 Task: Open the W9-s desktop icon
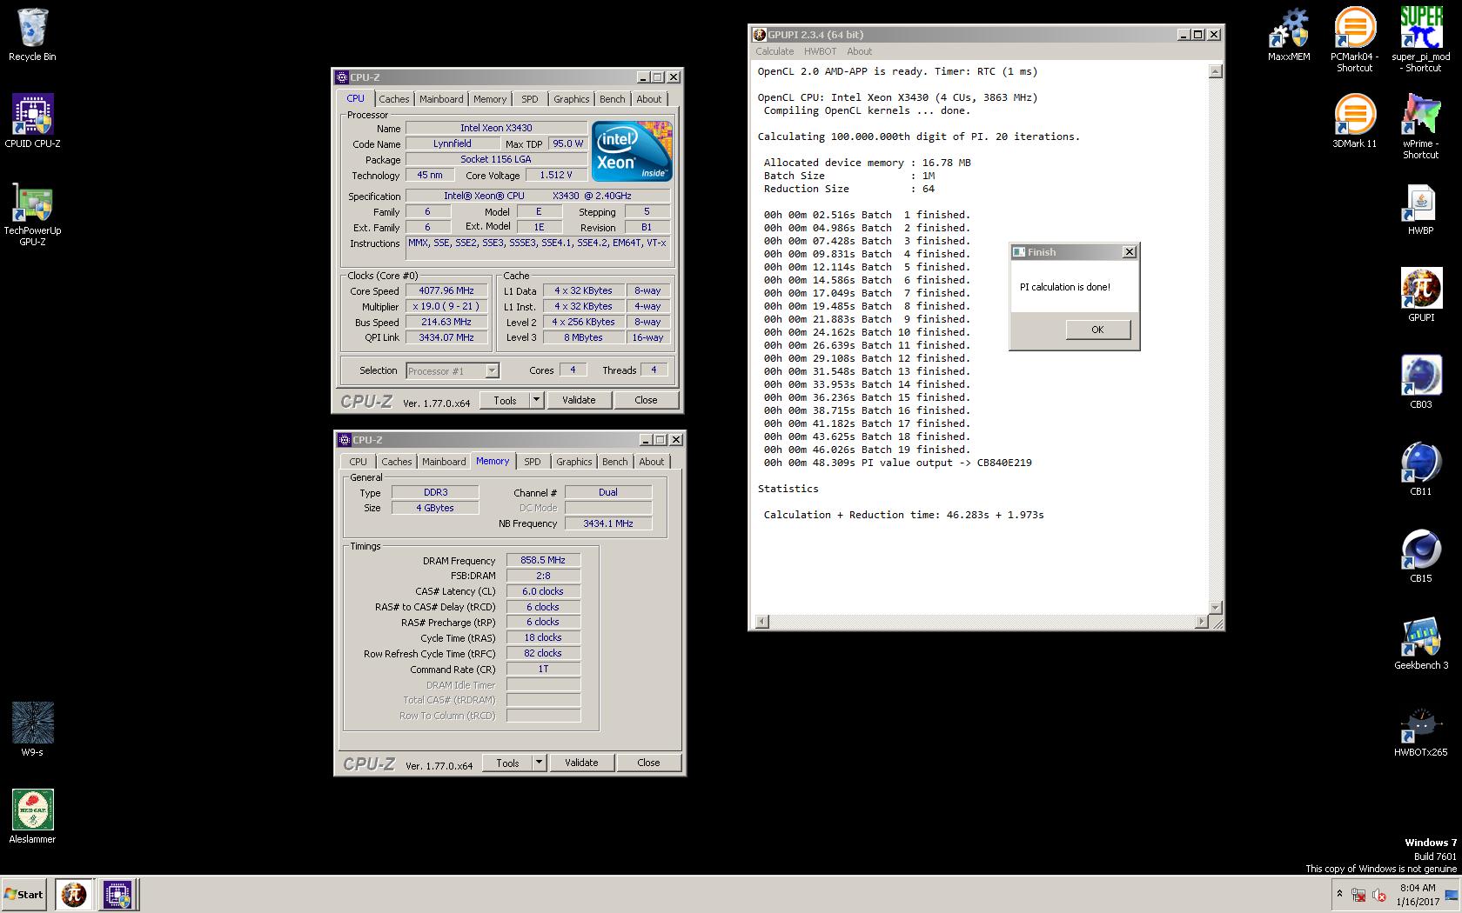point(32,730)
